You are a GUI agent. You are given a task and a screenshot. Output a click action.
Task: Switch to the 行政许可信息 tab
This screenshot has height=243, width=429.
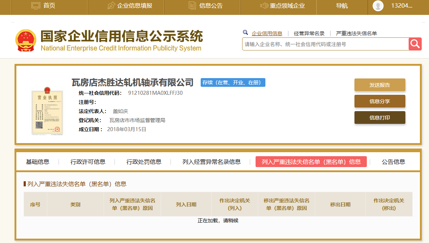click(x=88, y=162)
